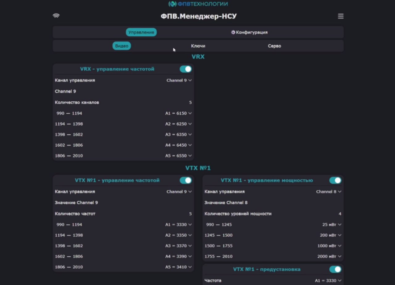Click the Количество частот value 5

tap(190, 214)
